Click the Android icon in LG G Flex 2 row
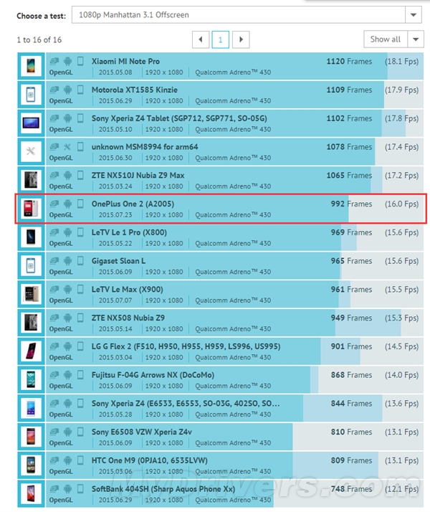Image resolution: width=430 pixels, height=512 pixels. point(67,346)
